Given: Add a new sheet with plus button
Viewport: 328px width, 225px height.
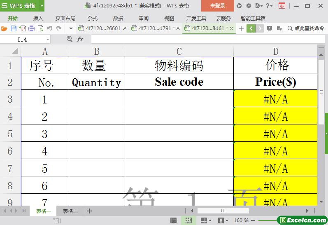Looking at the screenshot, I should click(89, 211).
